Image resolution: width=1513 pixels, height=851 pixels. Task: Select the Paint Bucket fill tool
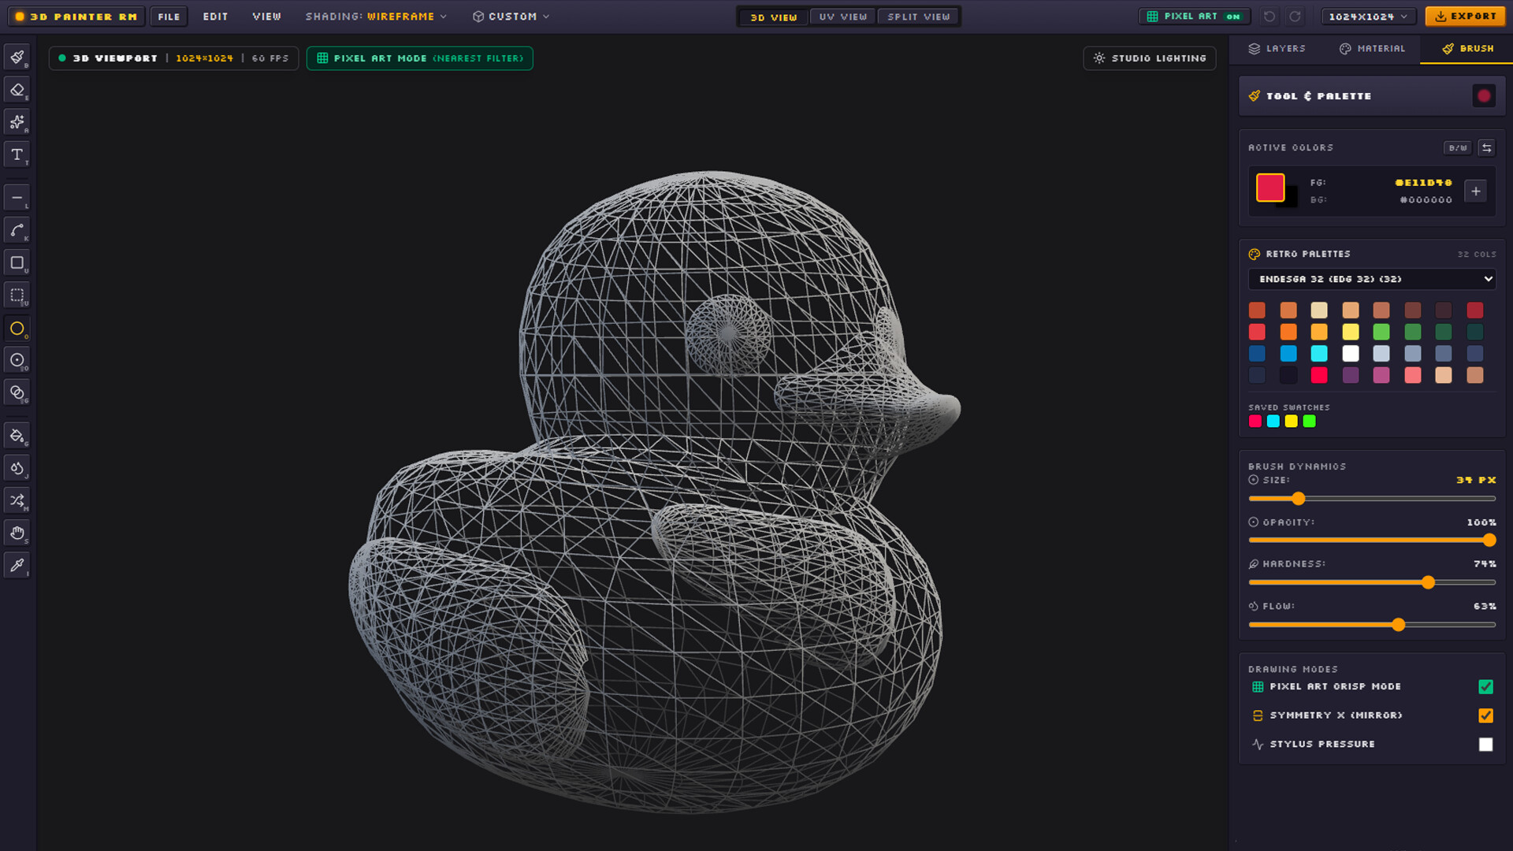[17, 436]
